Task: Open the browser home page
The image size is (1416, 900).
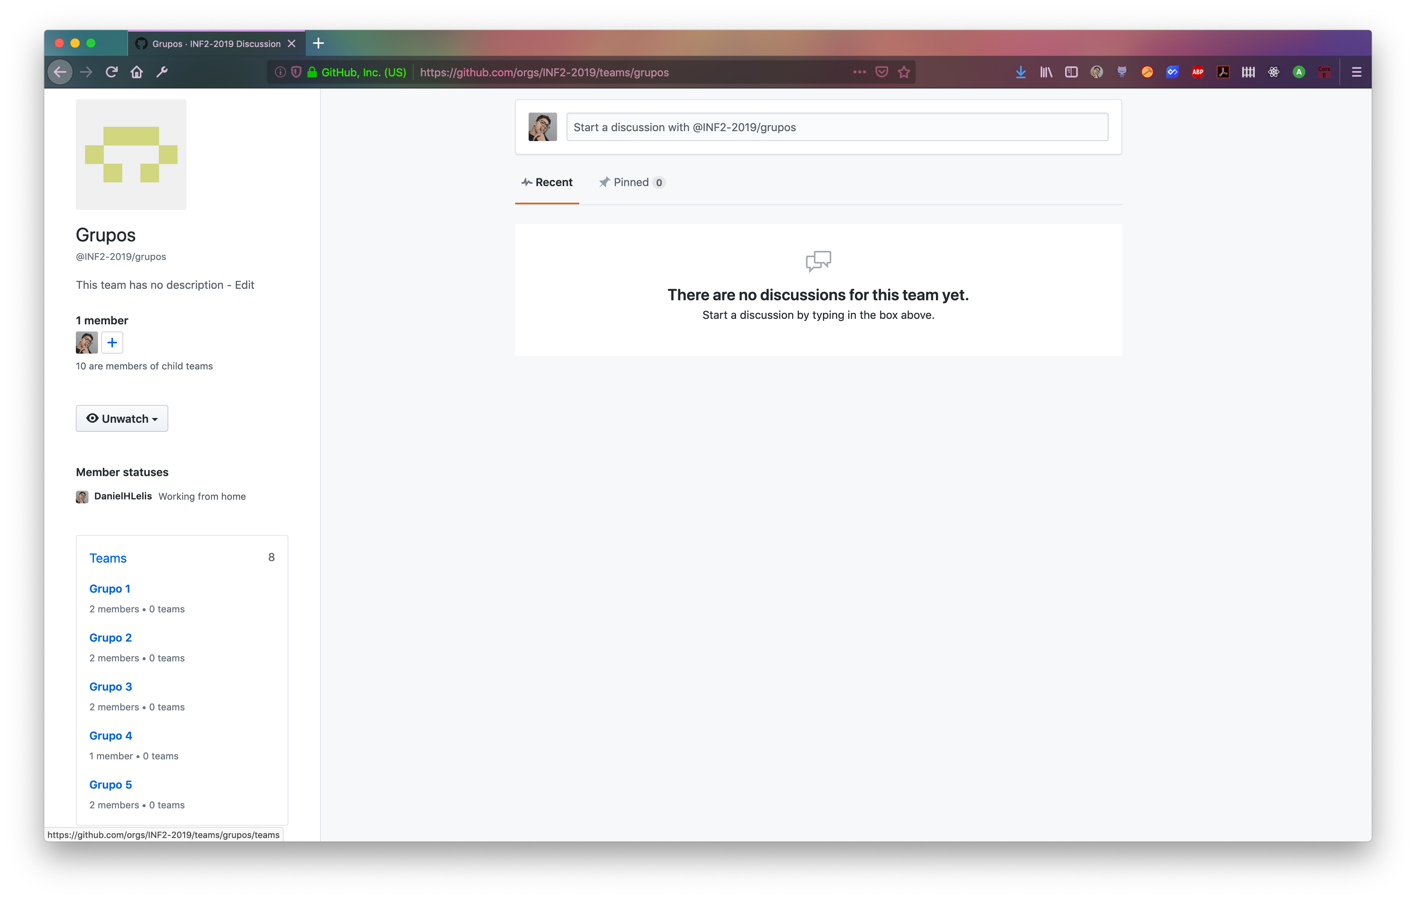Action: click(136, 72)
